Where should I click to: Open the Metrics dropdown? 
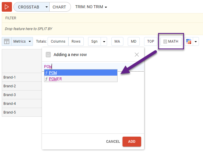[x=22, y=41]
